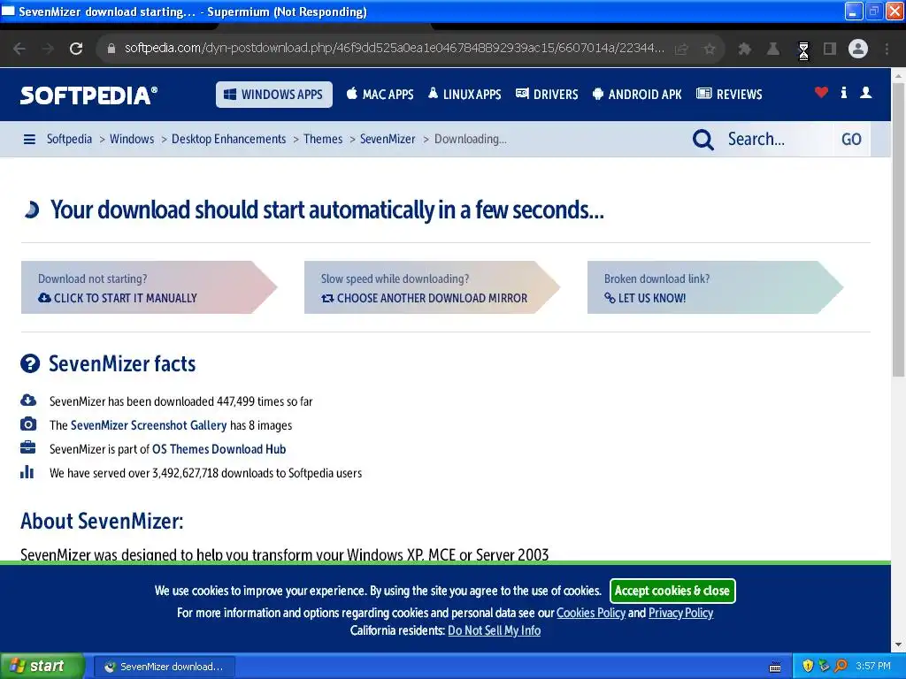Switch to Linux Apps section

[465, 94]
